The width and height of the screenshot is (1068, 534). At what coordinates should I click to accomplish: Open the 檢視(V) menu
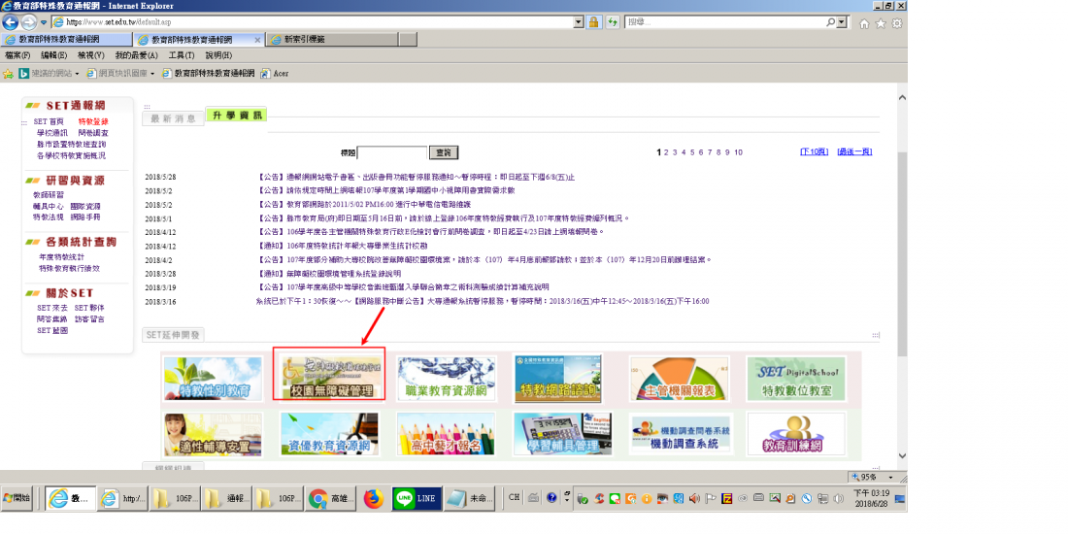coord(90,55)
